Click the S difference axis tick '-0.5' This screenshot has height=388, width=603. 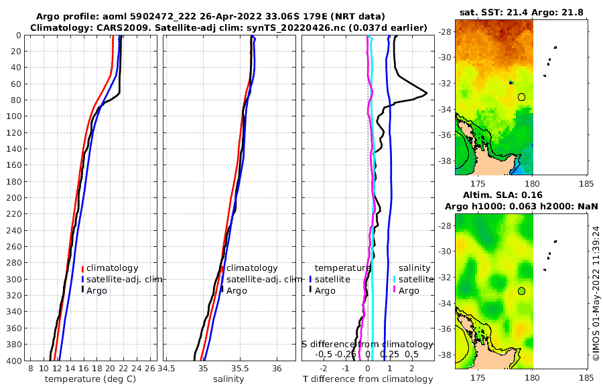(x=324, y=354)
